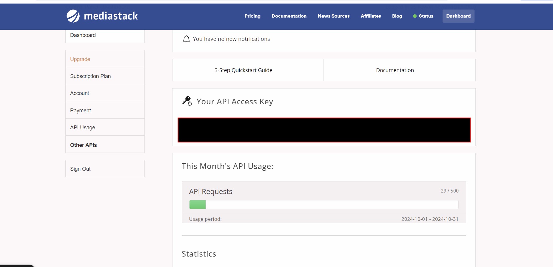Open Documentation in the top navigation
Viewport: 553px width, 267px height.
(289, 16)
